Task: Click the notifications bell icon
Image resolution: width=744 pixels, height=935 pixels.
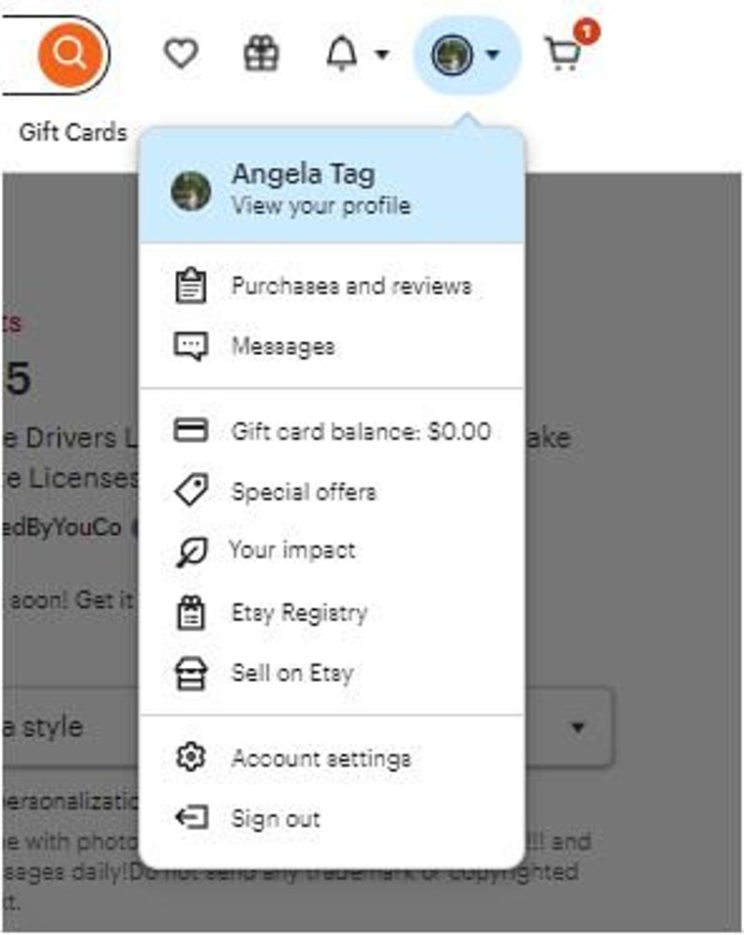Action: (x=342, y=53)
